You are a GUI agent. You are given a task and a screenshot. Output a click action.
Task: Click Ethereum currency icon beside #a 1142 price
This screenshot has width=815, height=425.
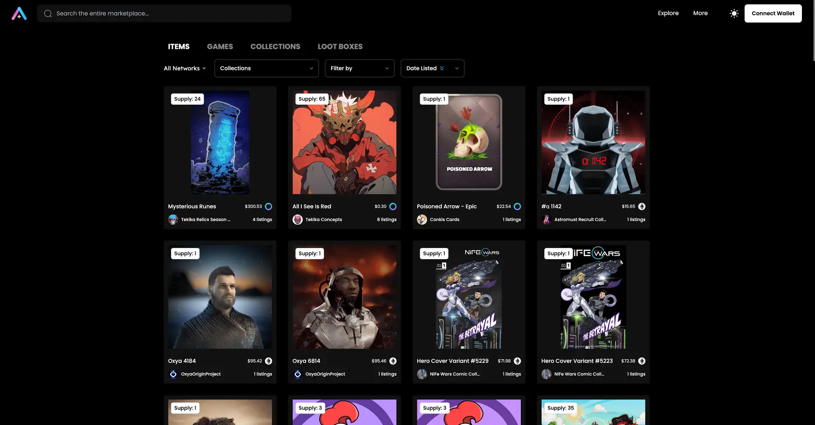click(642, 207)
